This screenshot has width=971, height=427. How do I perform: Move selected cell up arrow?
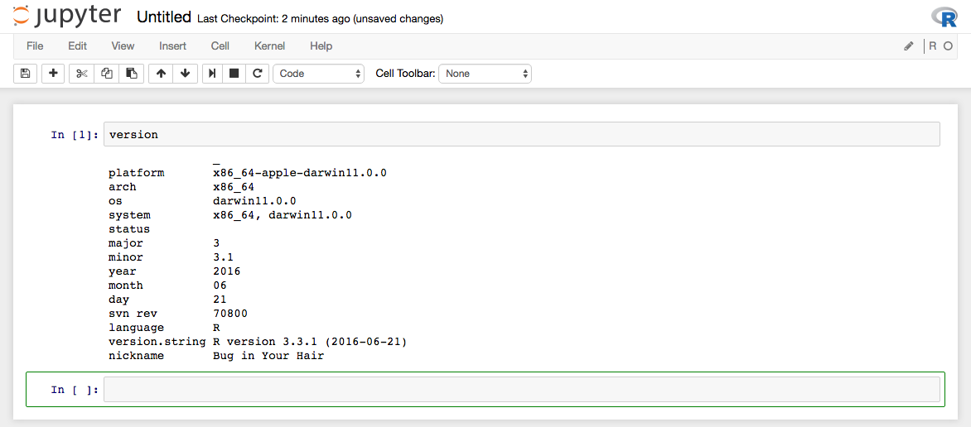coord(161,74)
